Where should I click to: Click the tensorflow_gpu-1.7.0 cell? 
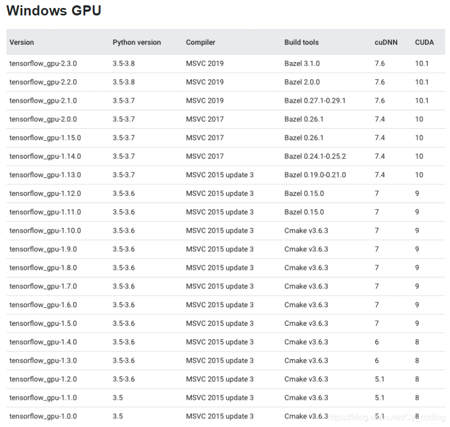coord(43,286)
